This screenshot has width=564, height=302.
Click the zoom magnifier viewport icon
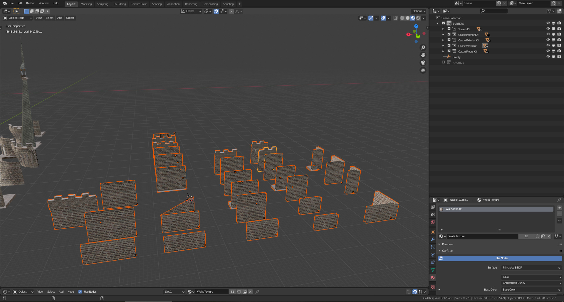tap(423, 48)
